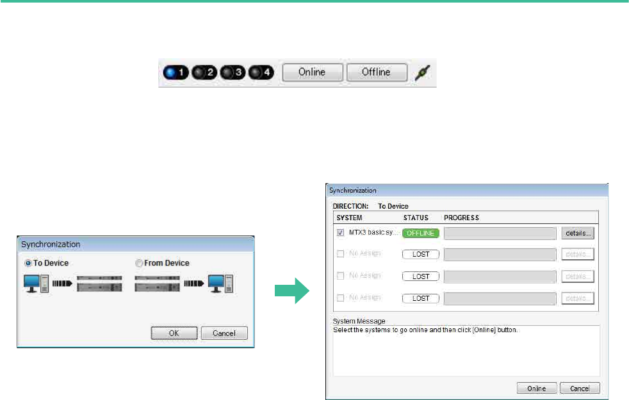This screenshot has height=400, width=629.
Task: Open details for MTX3 basic system
Action: [578, 233]
